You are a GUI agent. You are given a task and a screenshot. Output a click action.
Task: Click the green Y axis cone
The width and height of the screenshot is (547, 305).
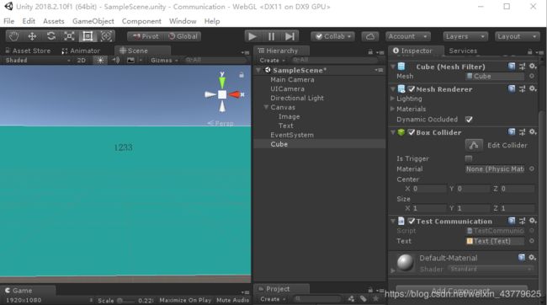pos(222,83)
